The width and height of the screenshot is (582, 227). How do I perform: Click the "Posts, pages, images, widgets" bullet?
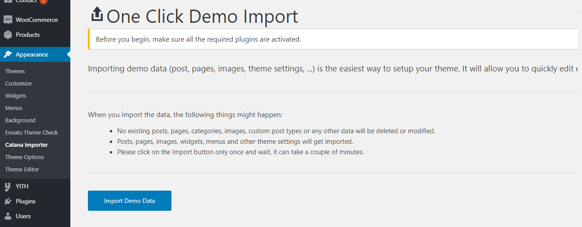pyautogui.click(x=235, y=142)
